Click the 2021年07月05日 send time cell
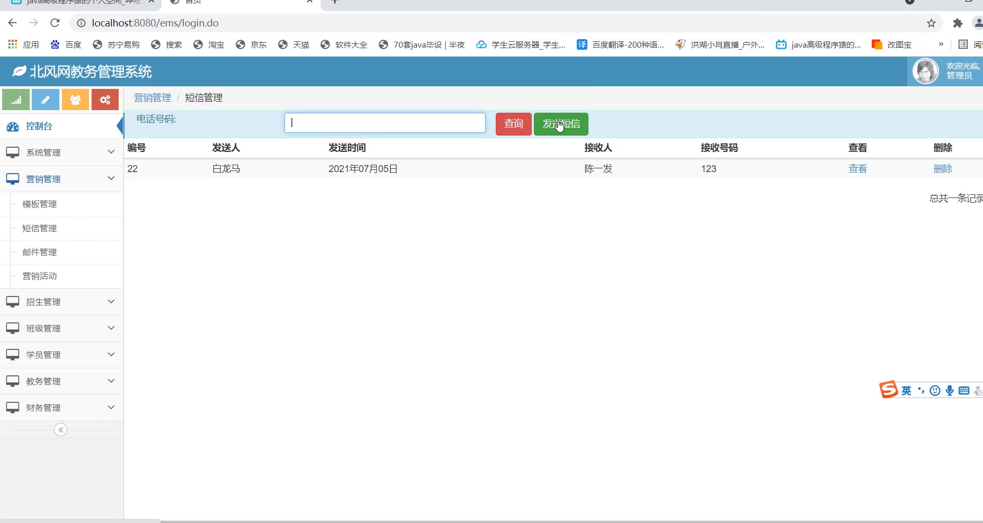983x523 pixels. [x=363, y=169]
